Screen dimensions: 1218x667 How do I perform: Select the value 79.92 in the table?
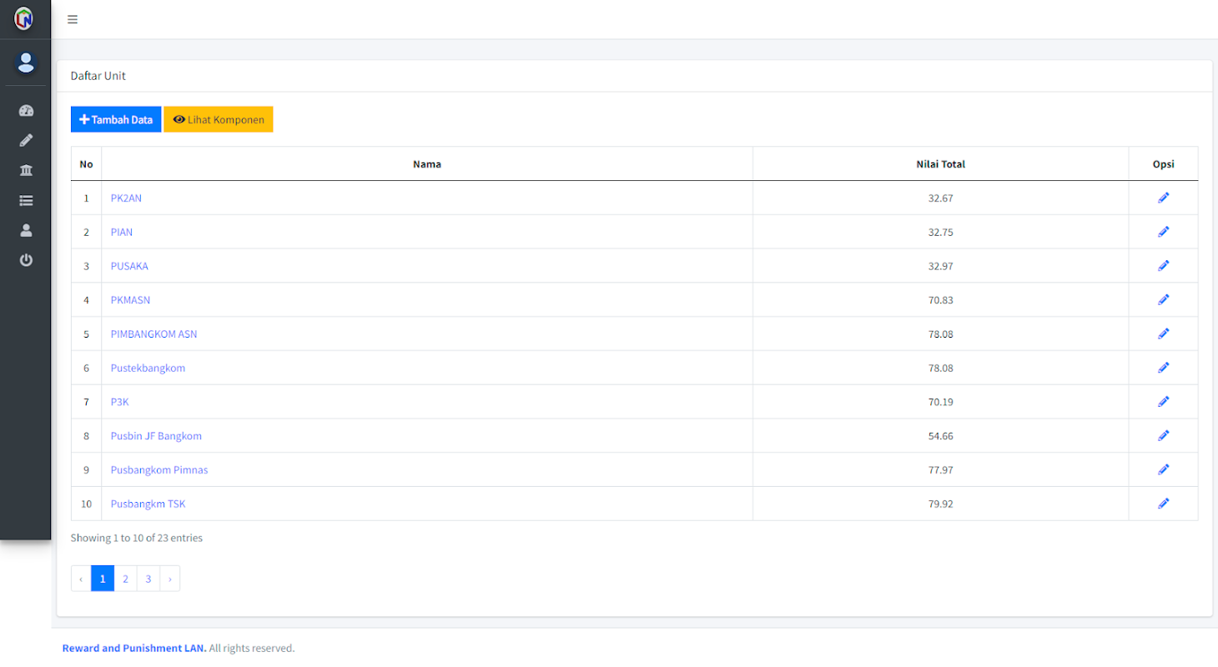[940, 504]
